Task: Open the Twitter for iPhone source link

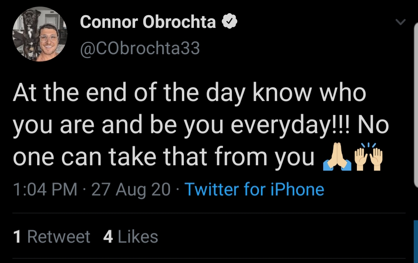Action: pos(254,190)
